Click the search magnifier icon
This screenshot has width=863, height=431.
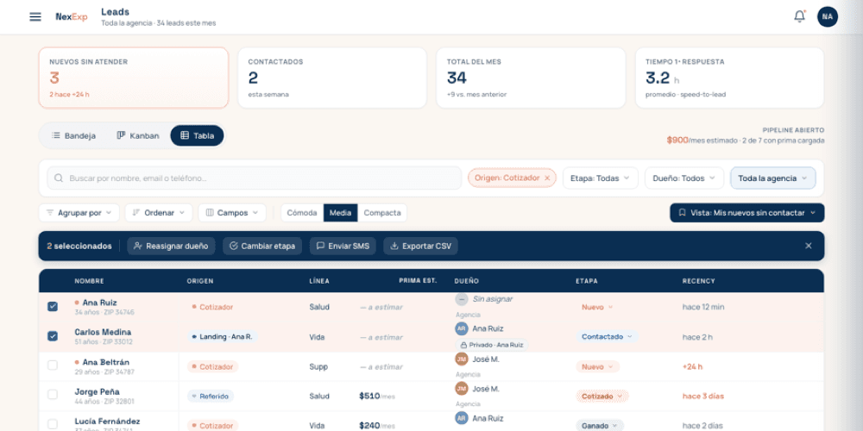(59, 178)
